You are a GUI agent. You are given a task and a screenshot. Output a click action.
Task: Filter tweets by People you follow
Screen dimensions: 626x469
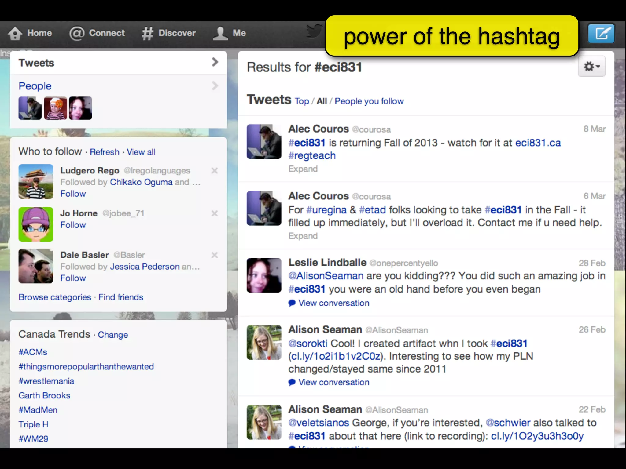[369, 101]
